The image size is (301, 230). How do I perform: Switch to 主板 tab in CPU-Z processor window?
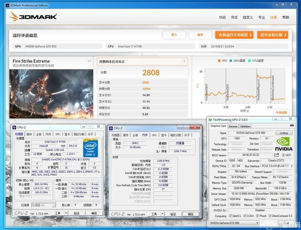(39, 134)
